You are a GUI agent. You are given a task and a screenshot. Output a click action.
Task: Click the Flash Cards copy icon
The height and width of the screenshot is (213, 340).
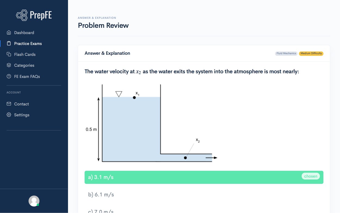click(x=9, y=54)
